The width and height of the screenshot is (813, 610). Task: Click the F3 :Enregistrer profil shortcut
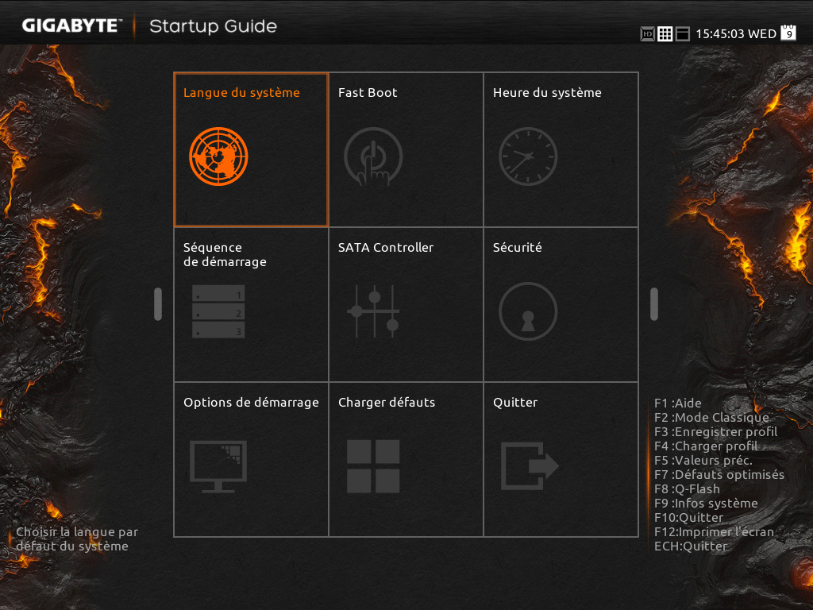[x=715, y=431]
